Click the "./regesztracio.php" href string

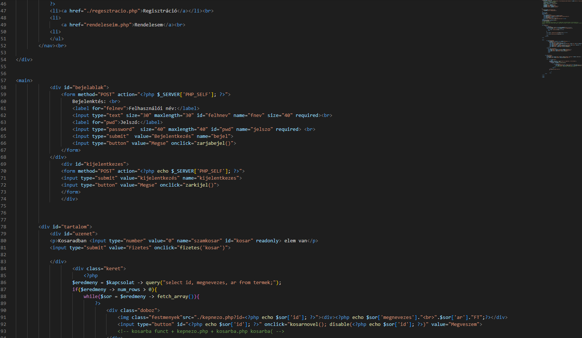pyautogui.click(x=112, y=11)
